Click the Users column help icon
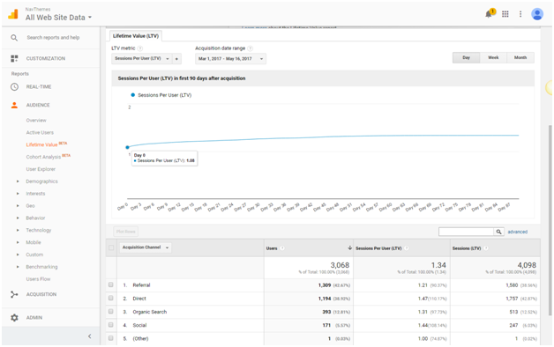Viewport: 554px width, 347px height. 282,248
